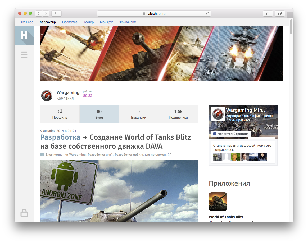
Task: Click the Wargaming Minsk Facebook page logo
Action: click(218, 114)
